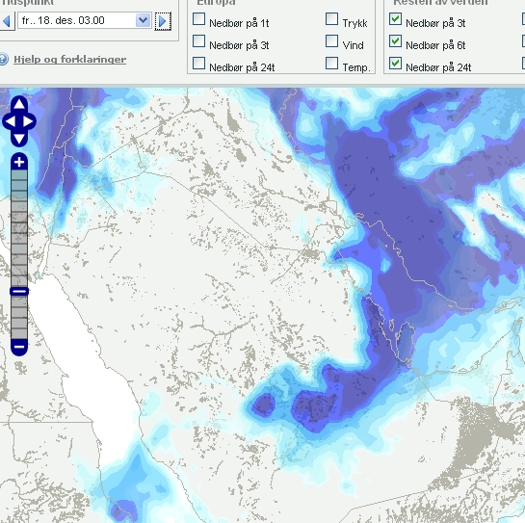Tick the Temp. checkbox
Viewport: 525px width, 523px height.
click(331, 63)
